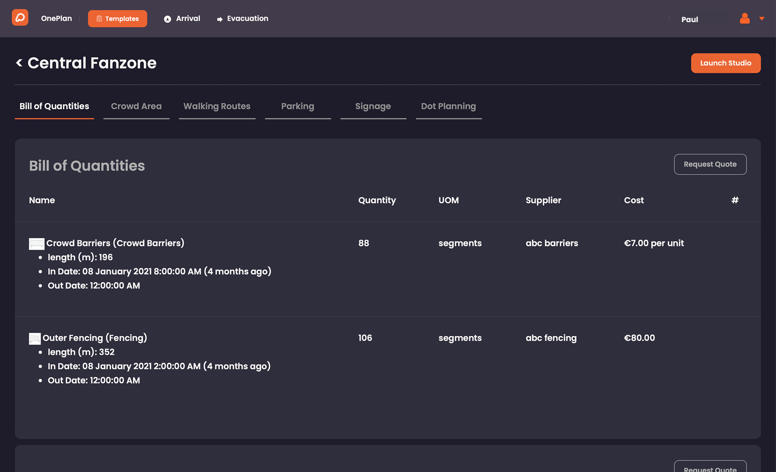Viewport: 776px width, 472px height.
Task: Click the Request Quote button in Bill of Quantities
Action: (710, 165)
